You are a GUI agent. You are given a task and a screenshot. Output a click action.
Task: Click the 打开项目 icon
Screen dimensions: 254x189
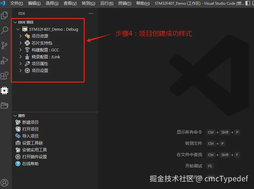[18, 129]
